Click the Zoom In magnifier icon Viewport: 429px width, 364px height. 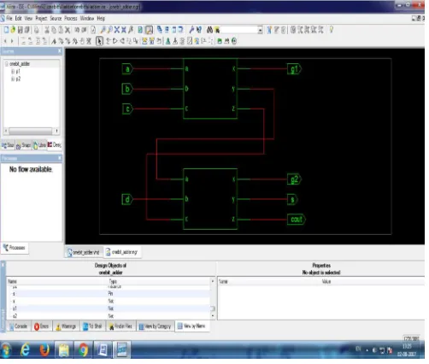tap(103, 30)
